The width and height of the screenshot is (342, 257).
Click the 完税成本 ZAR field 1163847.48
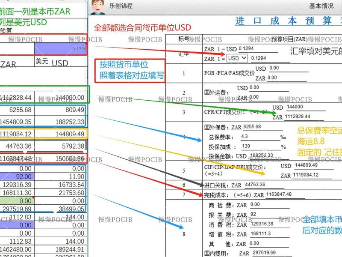point(285,194)
